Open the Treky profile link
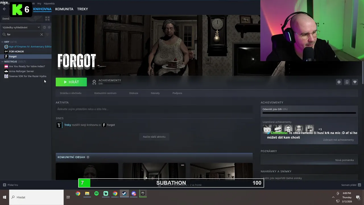This screenshot has height=205, width=364. coord(68,125)
